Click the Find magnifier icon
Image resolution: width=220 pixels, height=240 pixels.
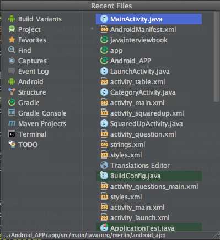pos(12,50)
